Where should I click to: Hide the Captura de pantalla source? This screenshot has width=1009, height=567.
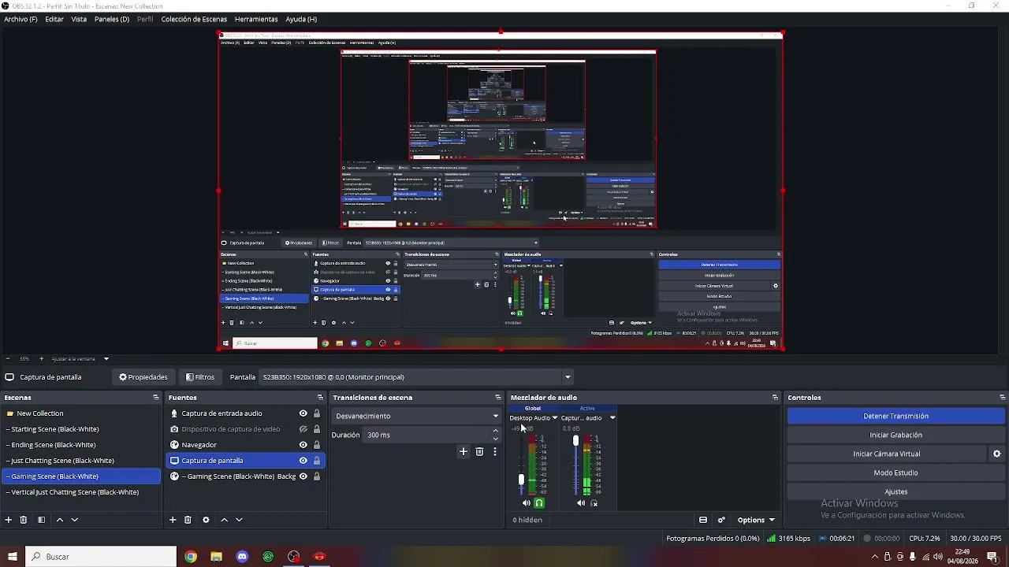tap(303, 461)
